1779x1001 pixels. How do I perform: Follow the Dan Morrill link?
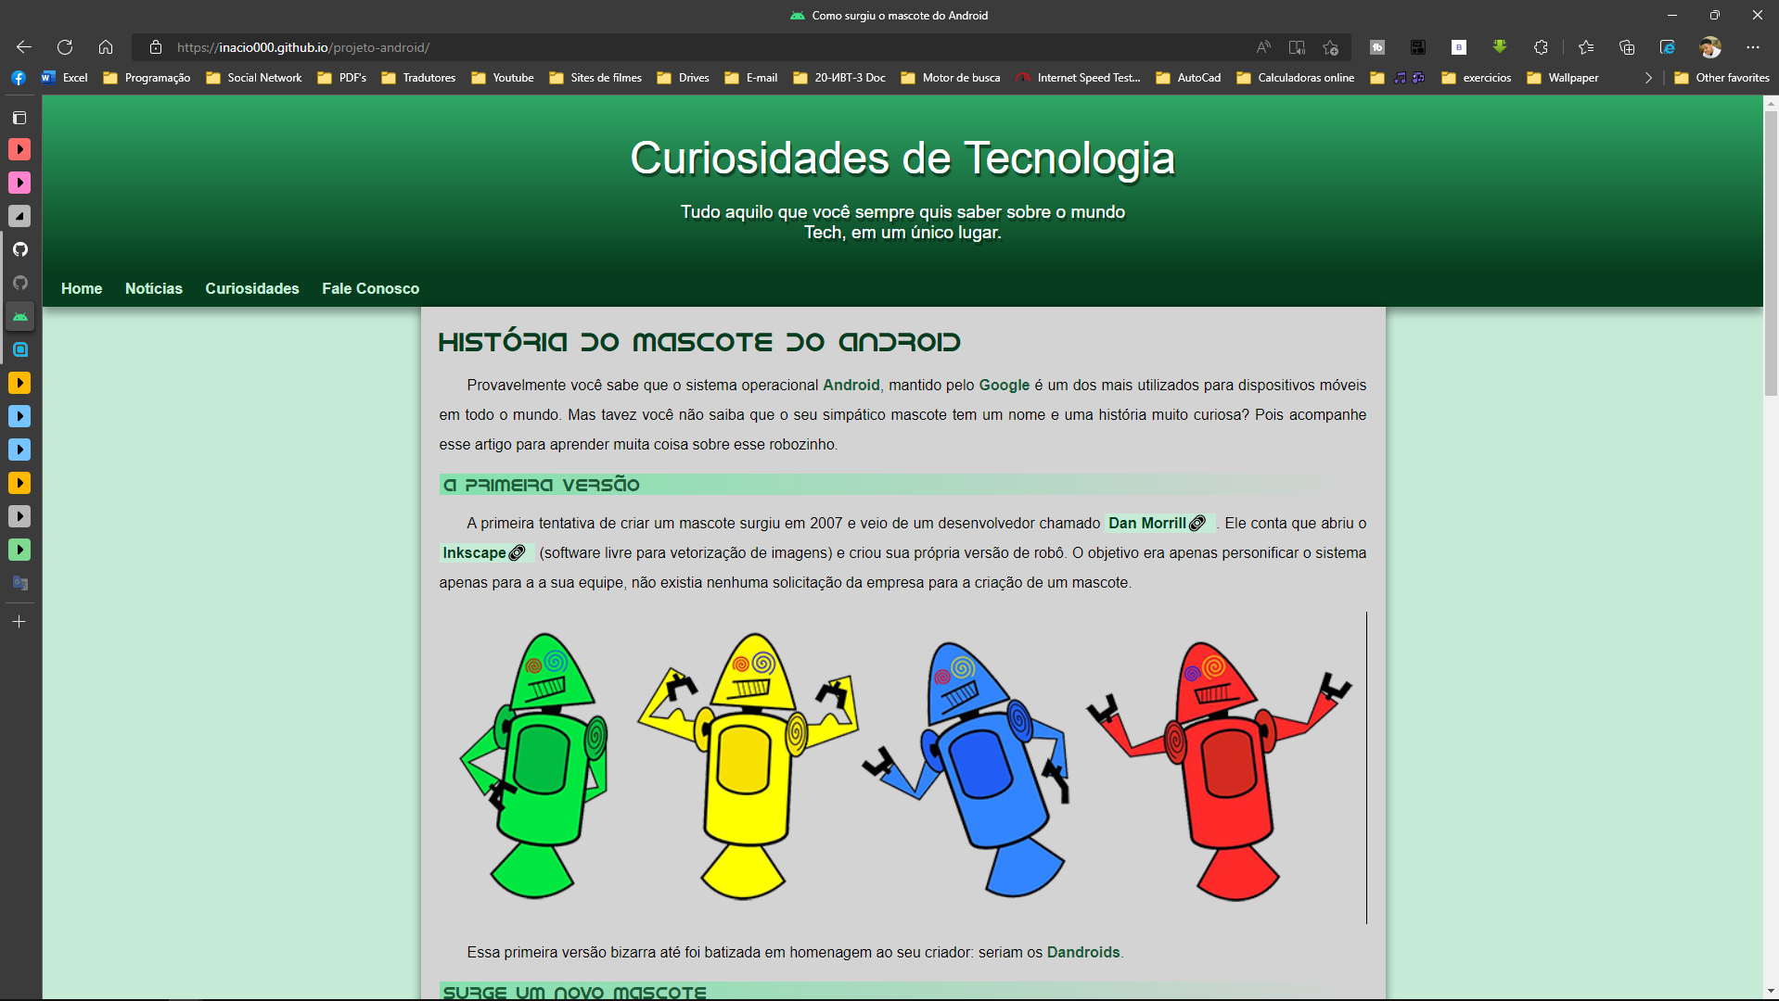pos(1150,523)
